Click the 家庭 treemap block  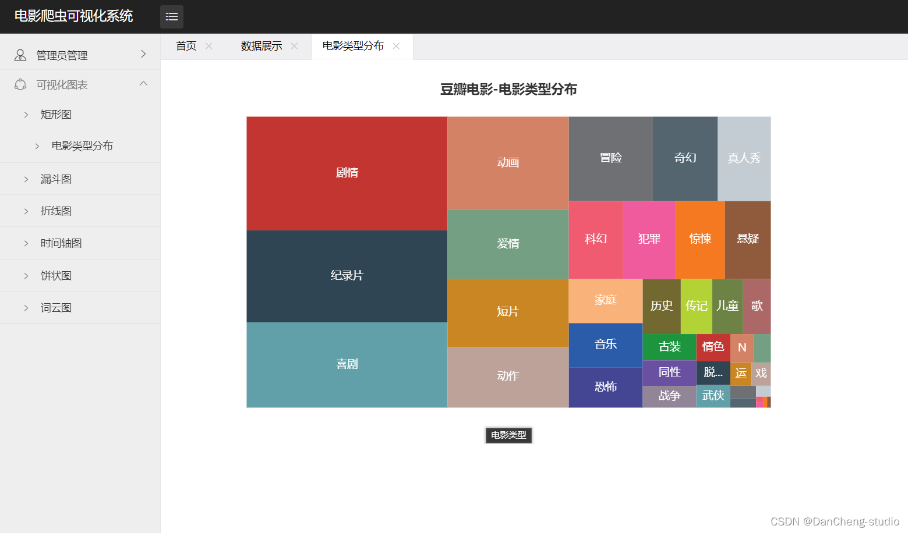point(606,301)
